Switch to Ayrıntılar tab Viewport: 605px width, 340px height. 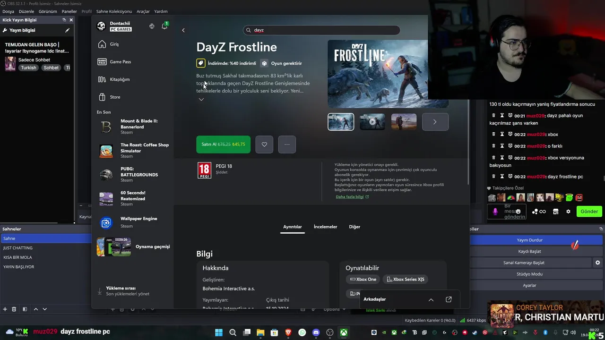[293, 227]
